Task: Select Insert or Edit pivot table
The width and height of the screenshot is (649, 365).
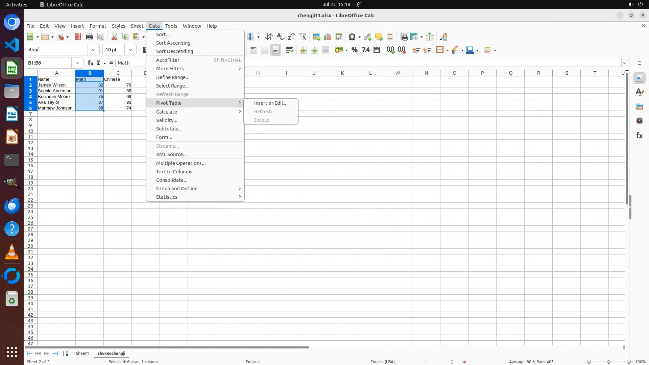Action: click(x=270, y=103)
